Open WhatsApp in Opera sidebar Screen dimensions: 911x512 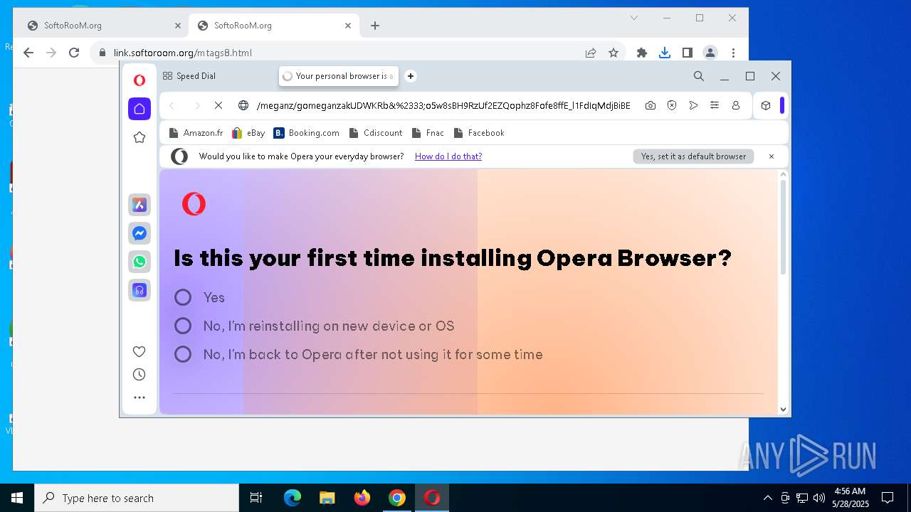click(x=139, y=262)
